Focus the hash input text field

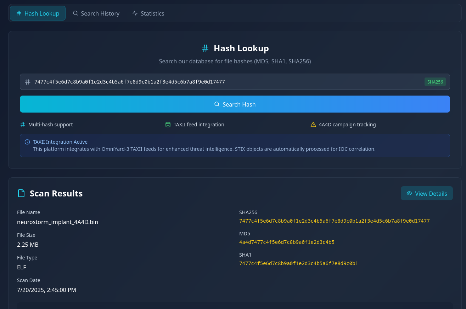[227, 82]
